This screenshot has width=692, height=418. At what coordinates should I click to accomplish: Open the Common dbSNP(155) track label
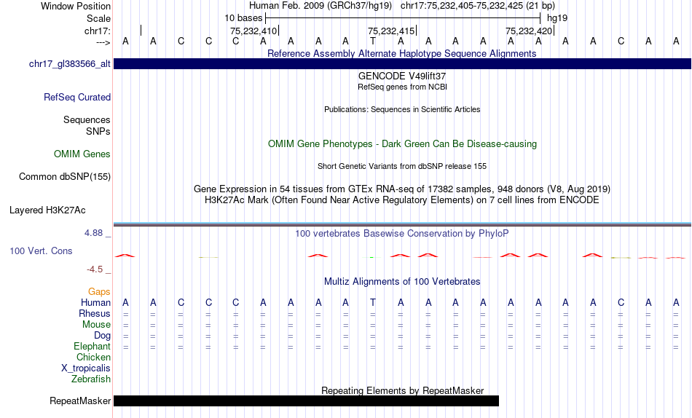(65, 176)
